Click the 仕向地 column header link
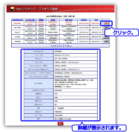The image size is (139, 132). (x=53, y=20)
